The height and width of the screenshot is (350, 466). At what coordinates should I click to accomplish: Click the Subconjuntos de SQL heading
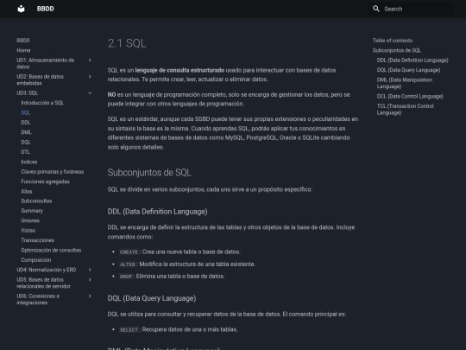click(149, 173)
